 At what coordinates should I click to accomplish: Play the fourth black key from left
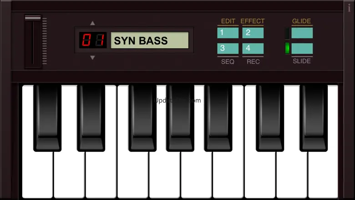tap(180, 118)
